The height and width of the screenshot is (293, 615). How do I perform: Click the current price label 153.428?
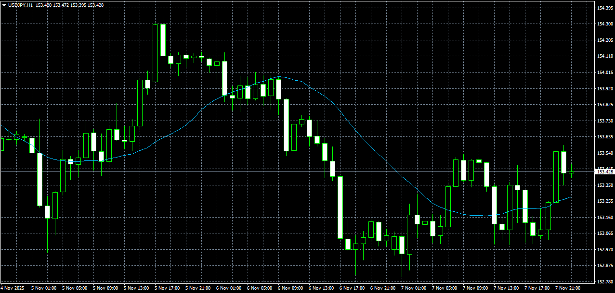click(x=604, y=171)
